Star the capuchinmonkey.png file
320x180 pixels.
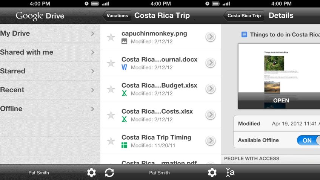(x=111, y=37)
